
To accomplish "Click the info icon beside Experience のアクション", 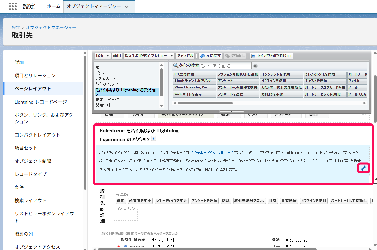I will point(153,138).
